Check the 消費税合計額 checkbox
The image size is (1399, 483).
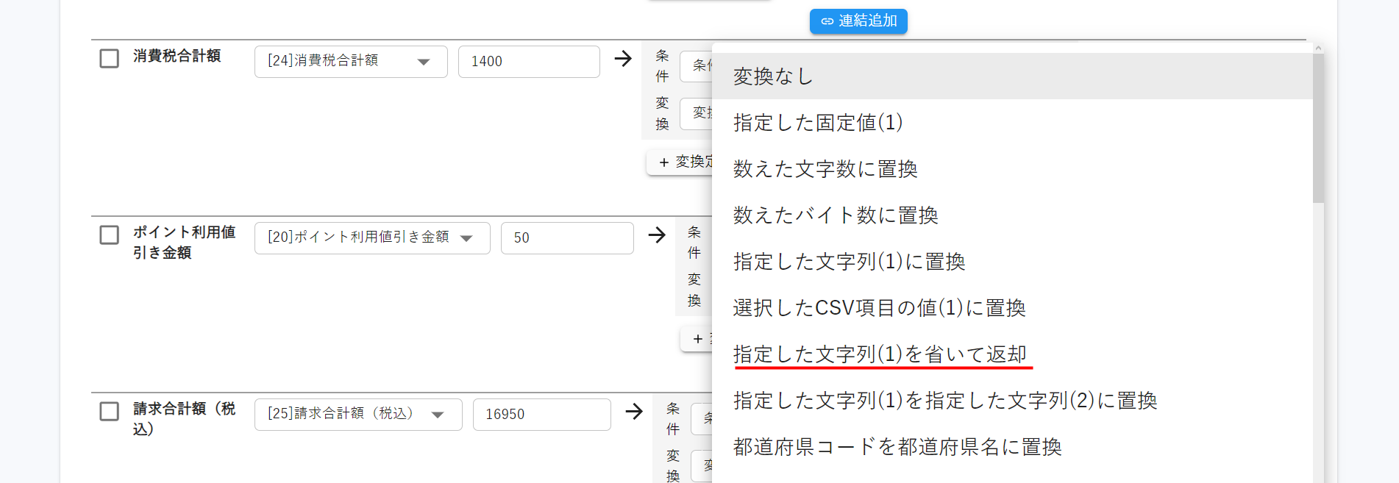click(110, 59)
